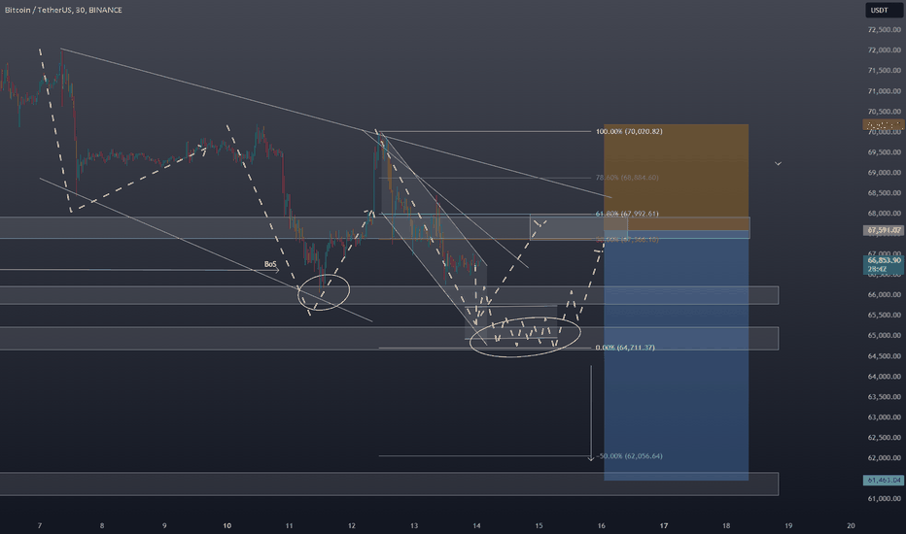Screen dimensions: 906x534
Task: Select the BoS text label
Action: (270, 264)
